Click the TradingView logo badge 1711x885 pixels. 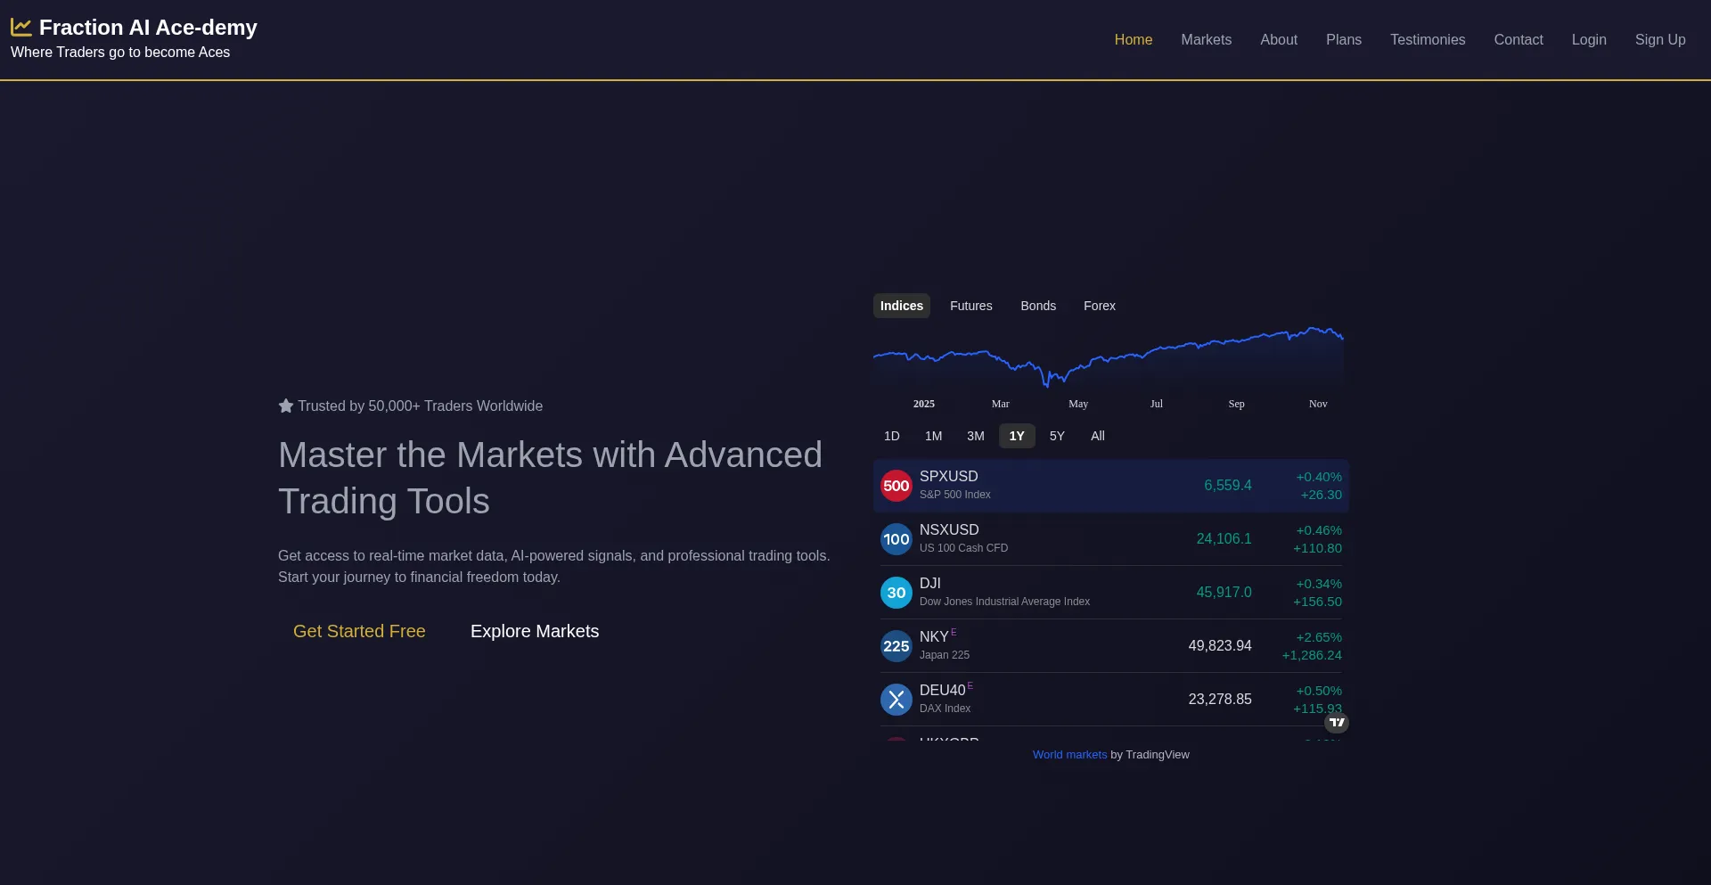[x=1336, y=722]
